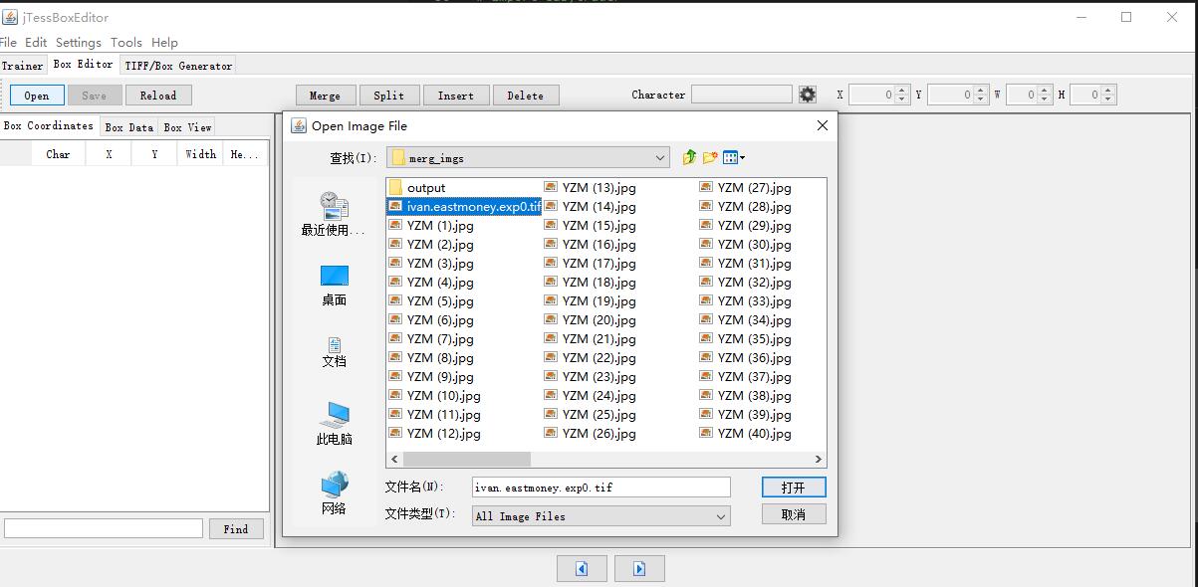Screen dimensions: 1198x587
Task: Open the Tools menu
Action: tap(125, 43)
